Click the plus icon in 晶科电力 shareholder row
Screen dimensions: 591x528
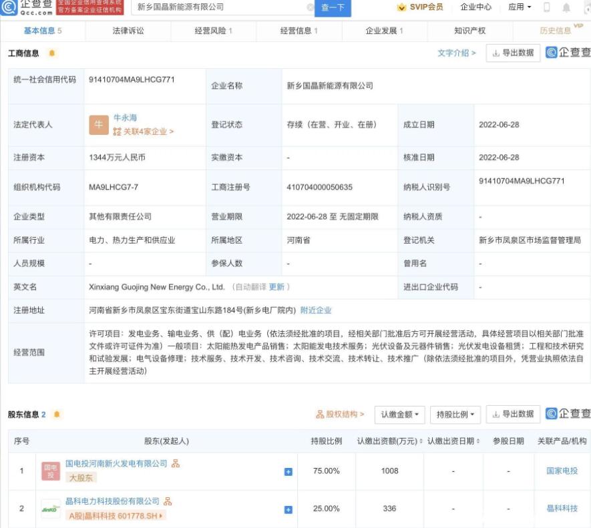tap(288, 509)
